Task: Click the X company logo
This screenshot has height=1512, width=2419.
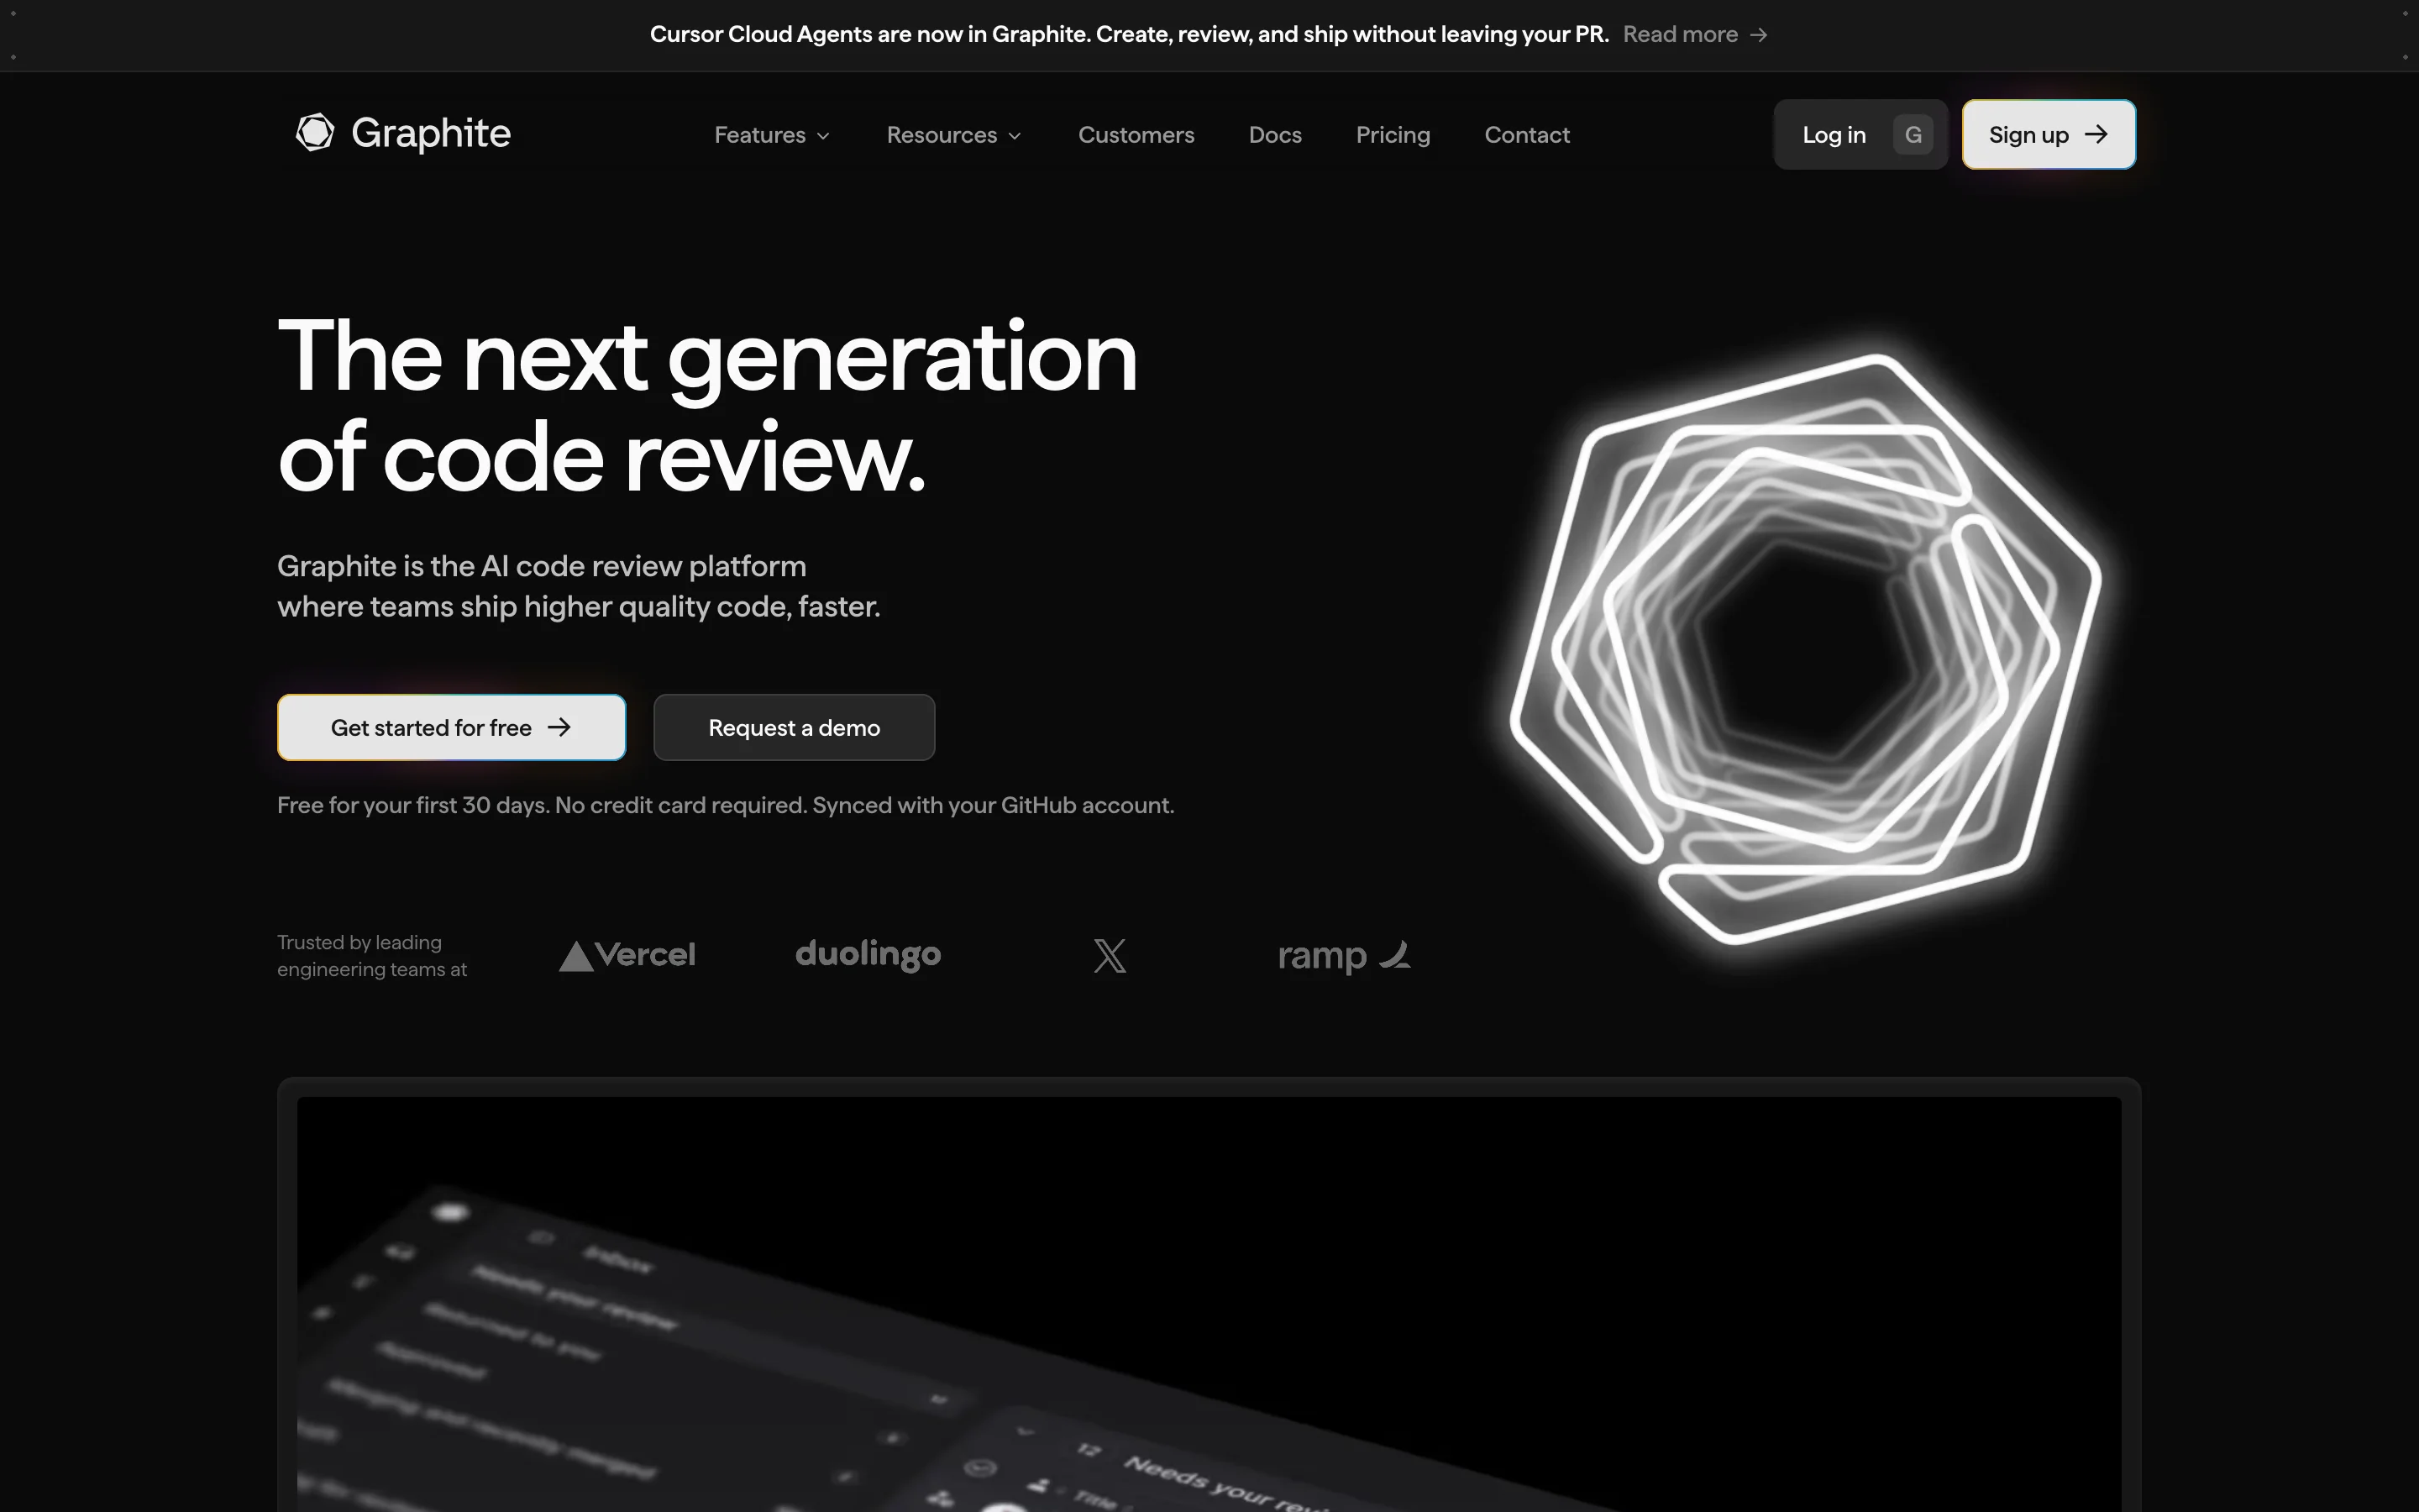Action: point(1110,956)
